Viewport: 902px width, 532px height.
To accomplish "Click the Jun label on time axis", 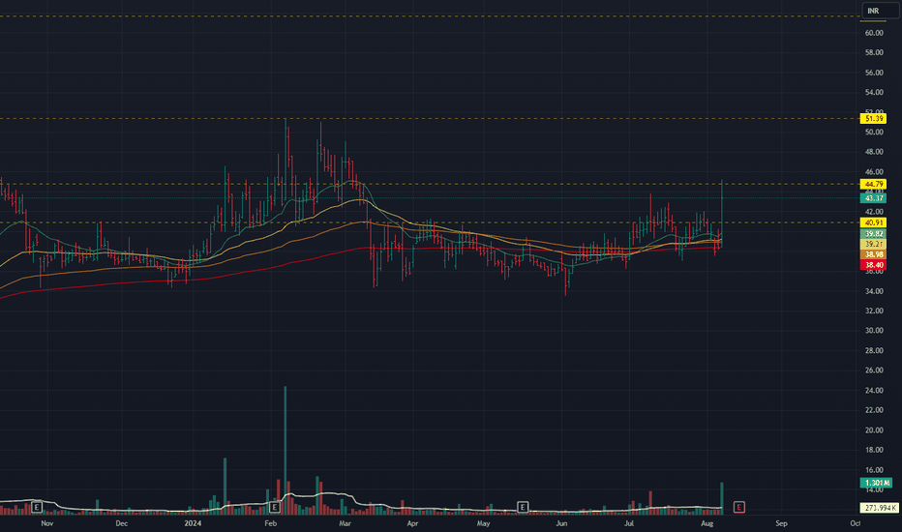I will click(x=561, y=523).
